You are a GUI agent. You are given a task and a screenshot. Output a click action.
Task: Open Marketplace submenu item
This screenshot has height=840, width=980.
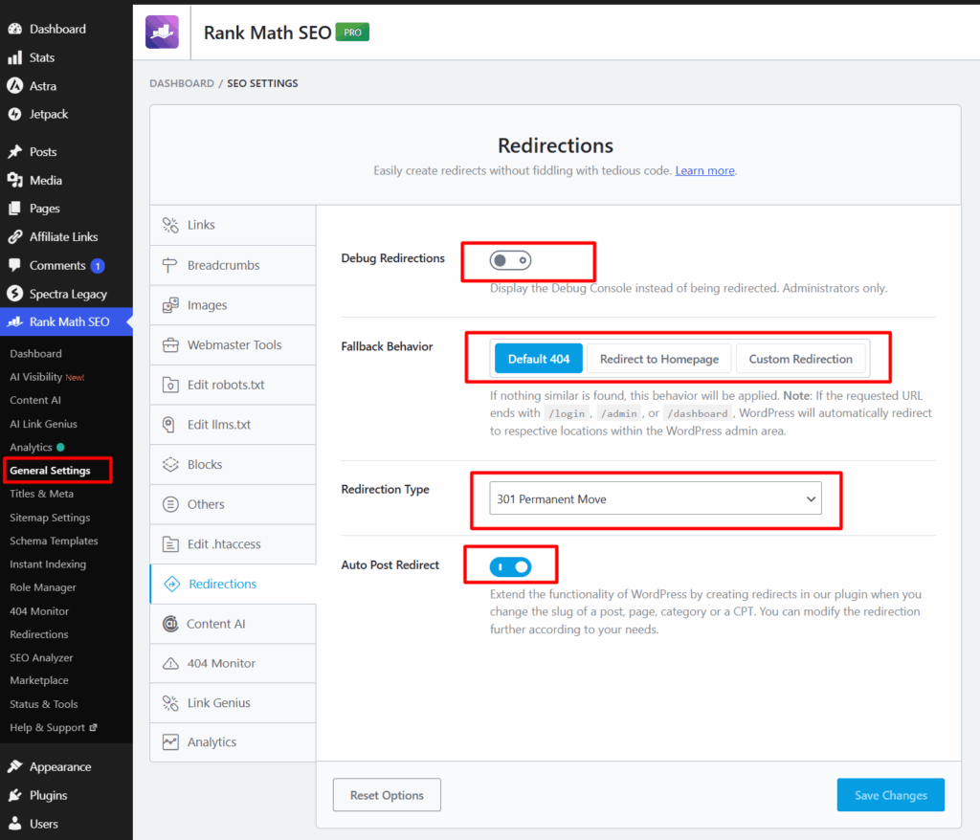point(39,680)
